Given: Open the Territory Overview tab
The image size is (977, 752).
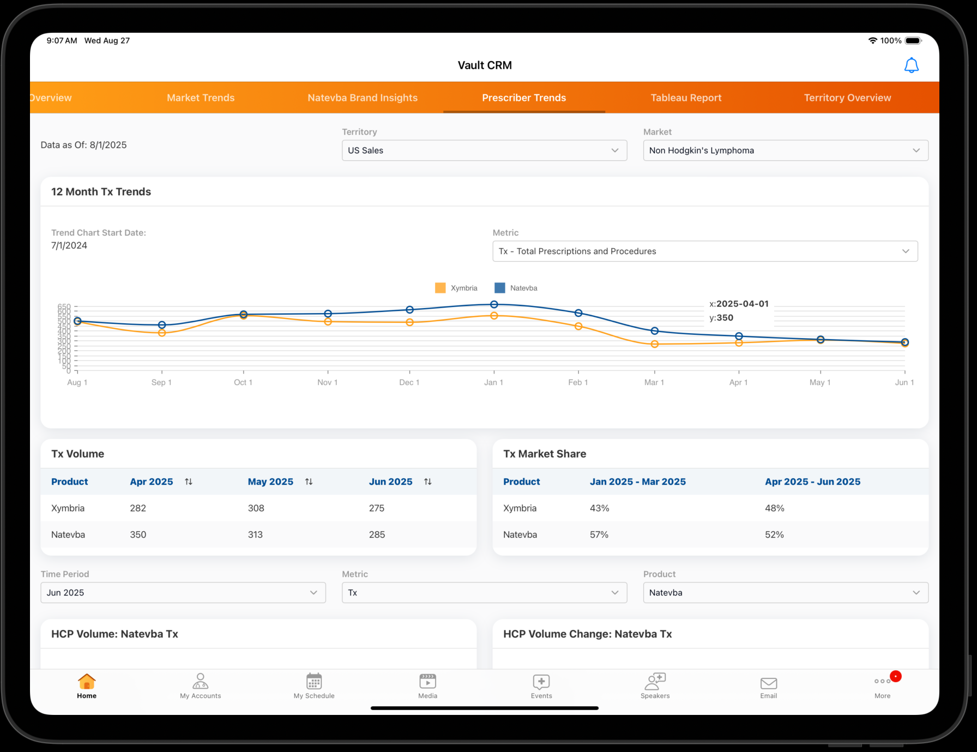Looking at the screenshot, I should point(847,98).
